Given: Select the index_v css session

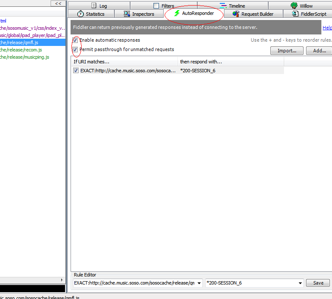Looking at the screenshot, I should pyautogui.click(x=33, y=28).
